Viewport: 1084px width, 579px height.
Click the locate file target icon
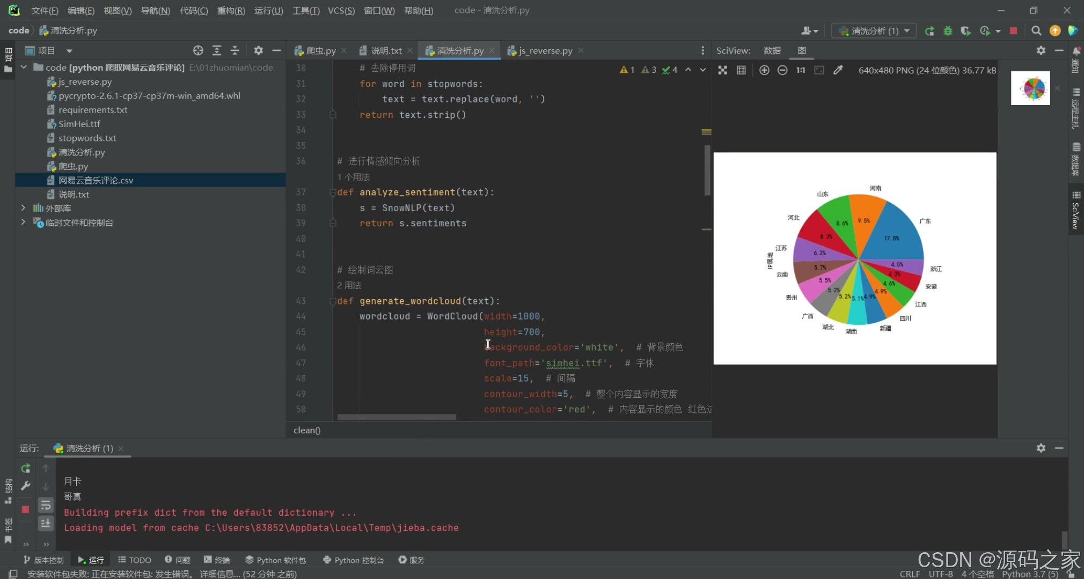(198, 50)
